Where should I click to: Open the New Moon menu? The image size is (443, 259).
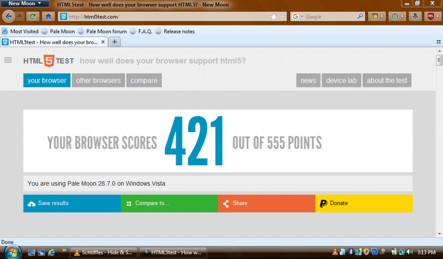[24, 3]
